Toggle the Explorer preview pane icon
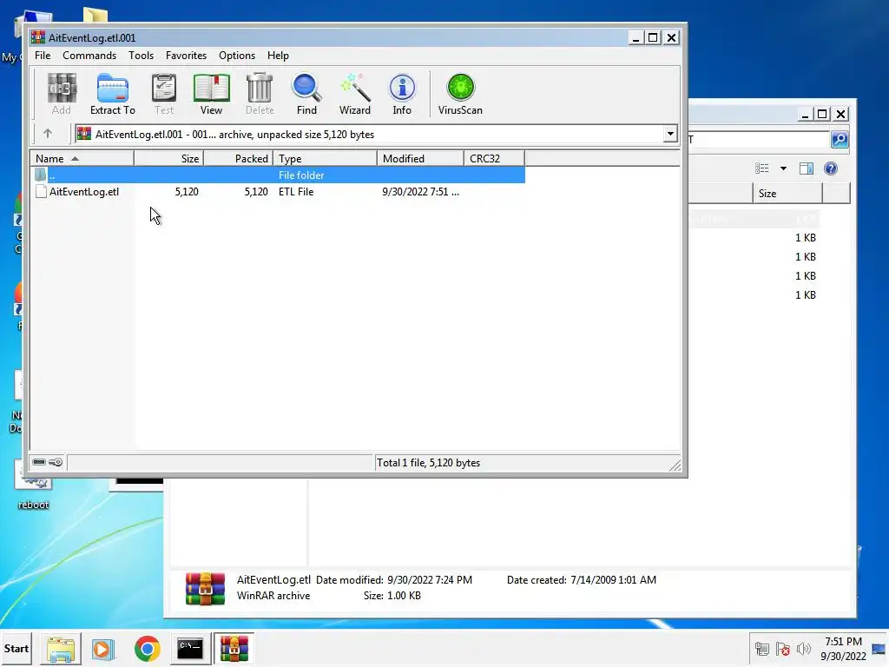 pyautogui.click(x=807, y=168)
